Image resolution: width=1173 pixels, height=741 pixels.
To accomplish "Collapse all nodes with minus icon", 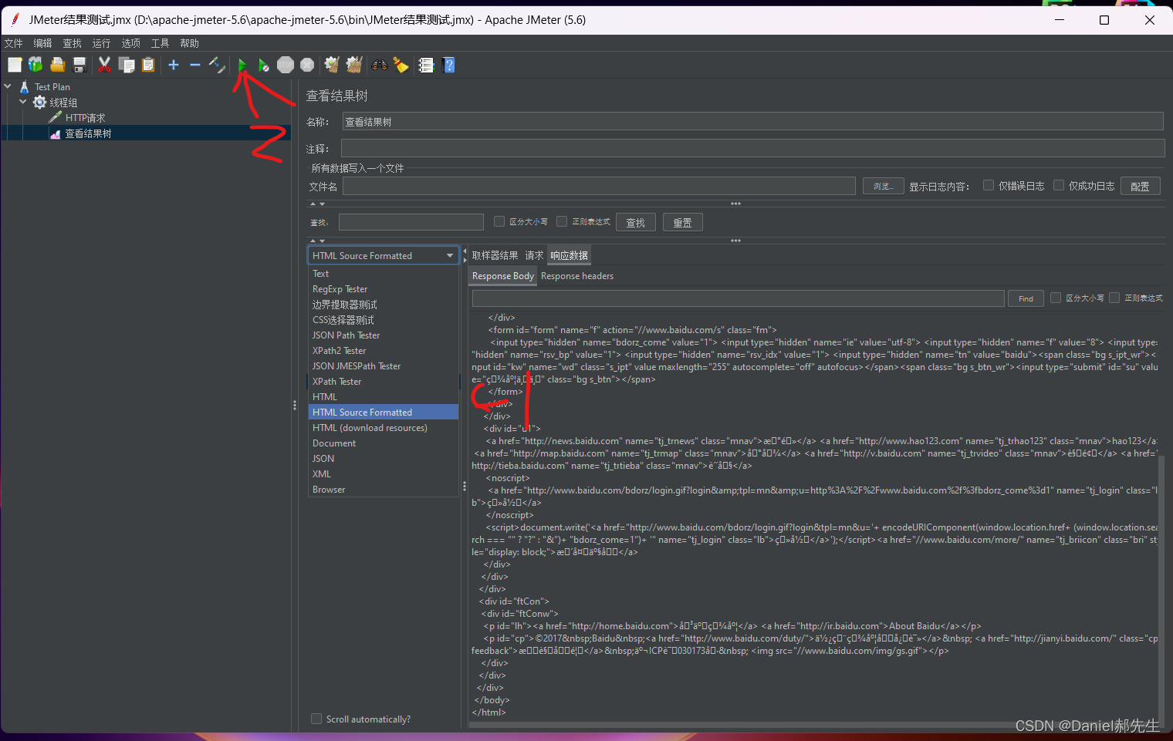I will click(x=195, y=65).
